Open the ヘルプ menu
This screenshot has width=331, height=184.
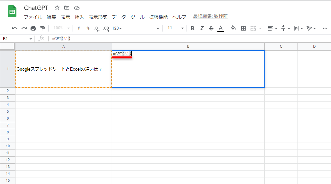coord(179,17)
